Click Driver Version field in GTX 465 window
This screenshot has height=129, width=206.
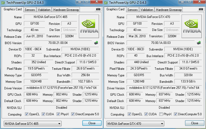[62, 88]
